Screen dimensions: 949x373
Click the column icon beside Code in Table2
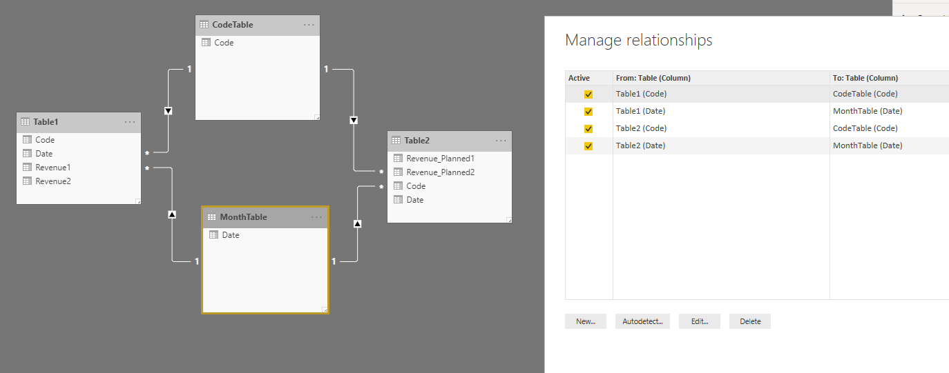point(398,185)
